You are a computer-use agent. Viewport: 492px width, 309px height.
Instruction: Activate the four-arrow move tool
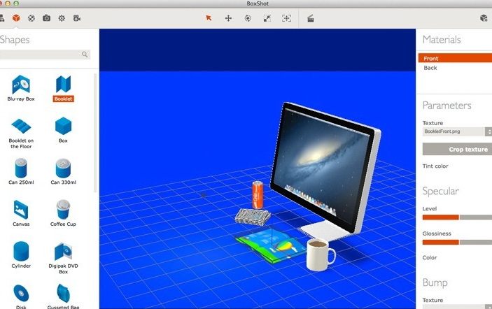click(x=228, y=18)
